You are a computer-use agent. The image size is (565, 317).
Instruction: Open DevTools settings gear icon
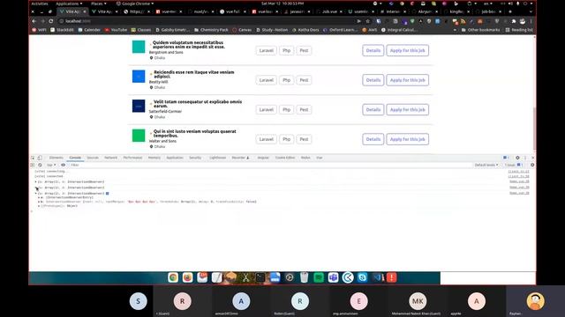click(517, 158)
